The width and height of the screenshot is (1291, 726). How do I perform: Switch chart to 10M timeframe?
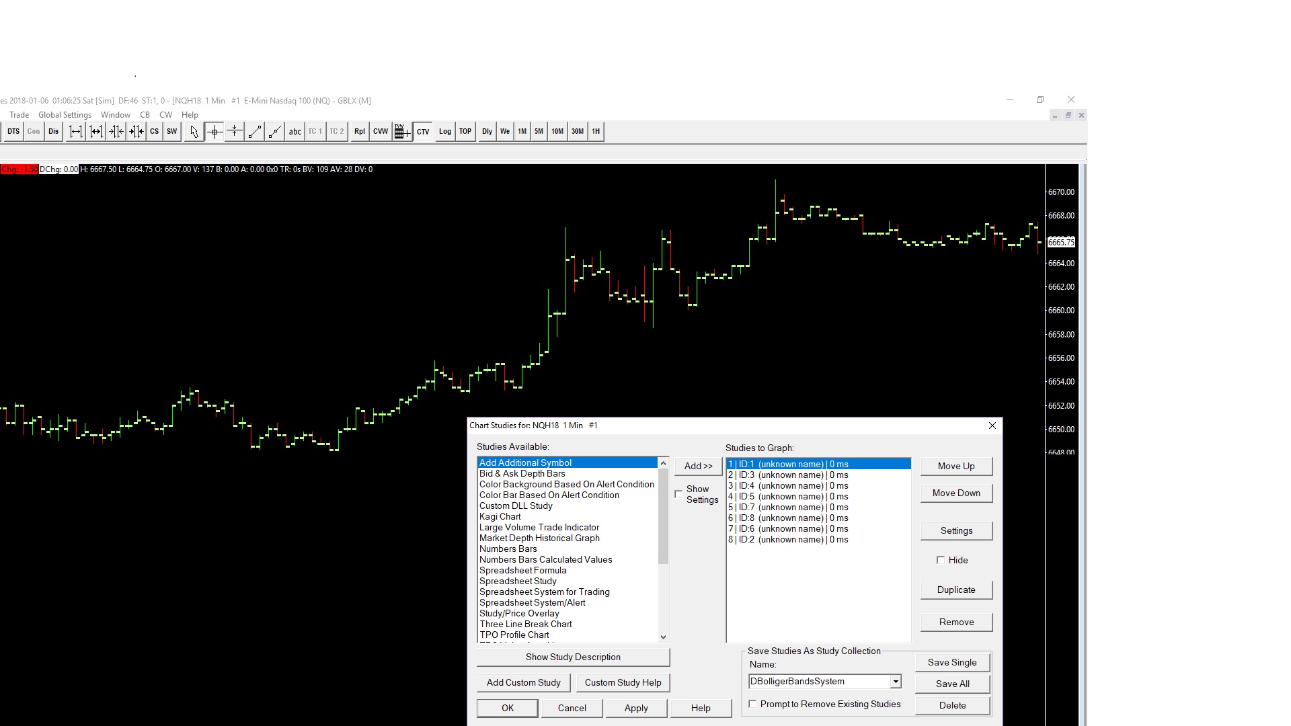557,132
